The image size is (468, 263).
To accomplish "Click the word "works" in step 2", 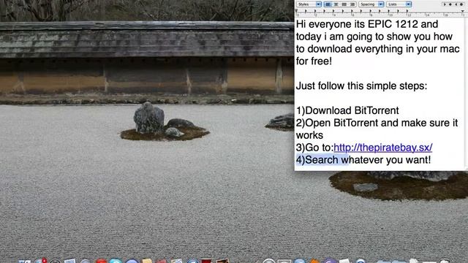I will coord(309,135).
